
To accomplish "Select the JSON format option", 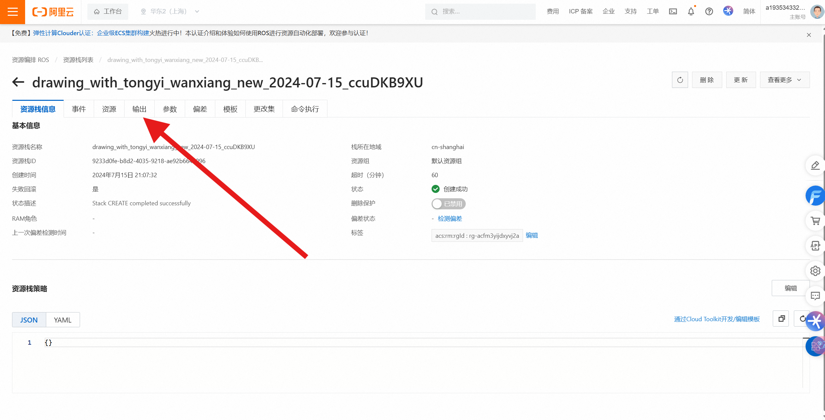I will tap(29, 320).
